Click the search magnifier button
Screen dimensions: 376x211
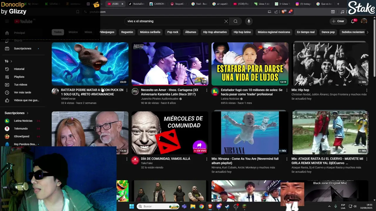(x=236, y=21)
